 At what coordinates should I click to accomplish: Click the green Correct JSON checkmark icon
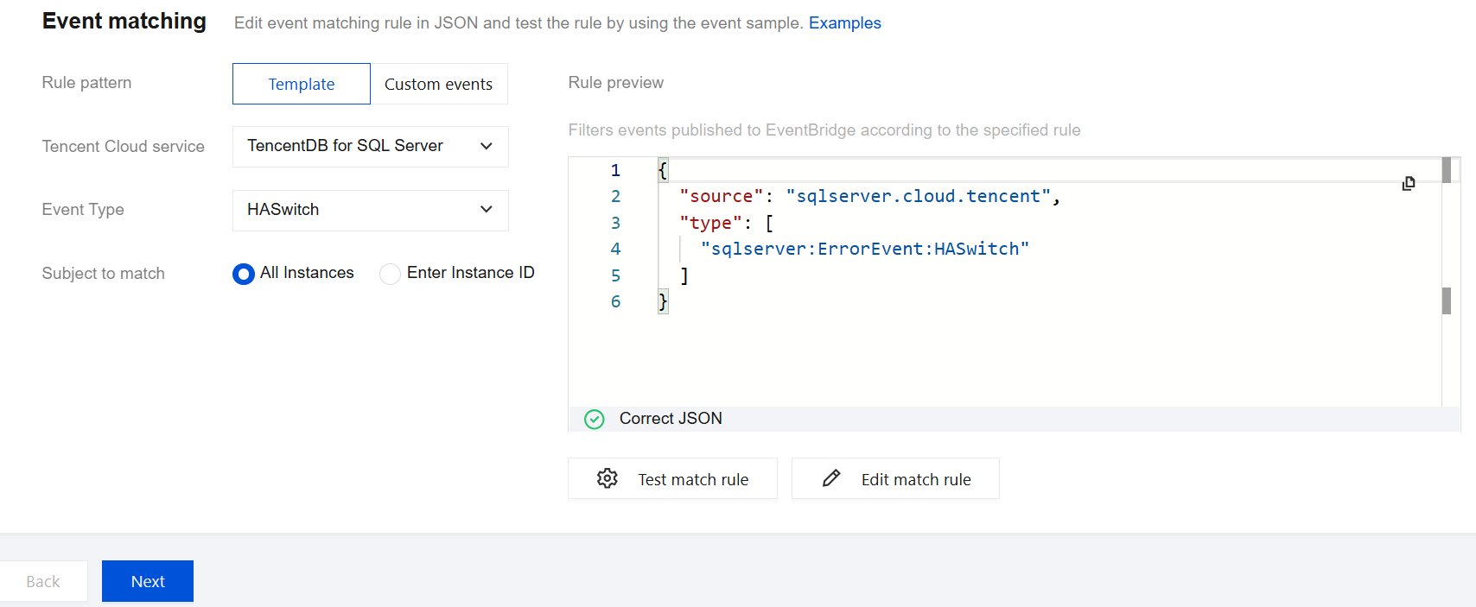[595, 419]
